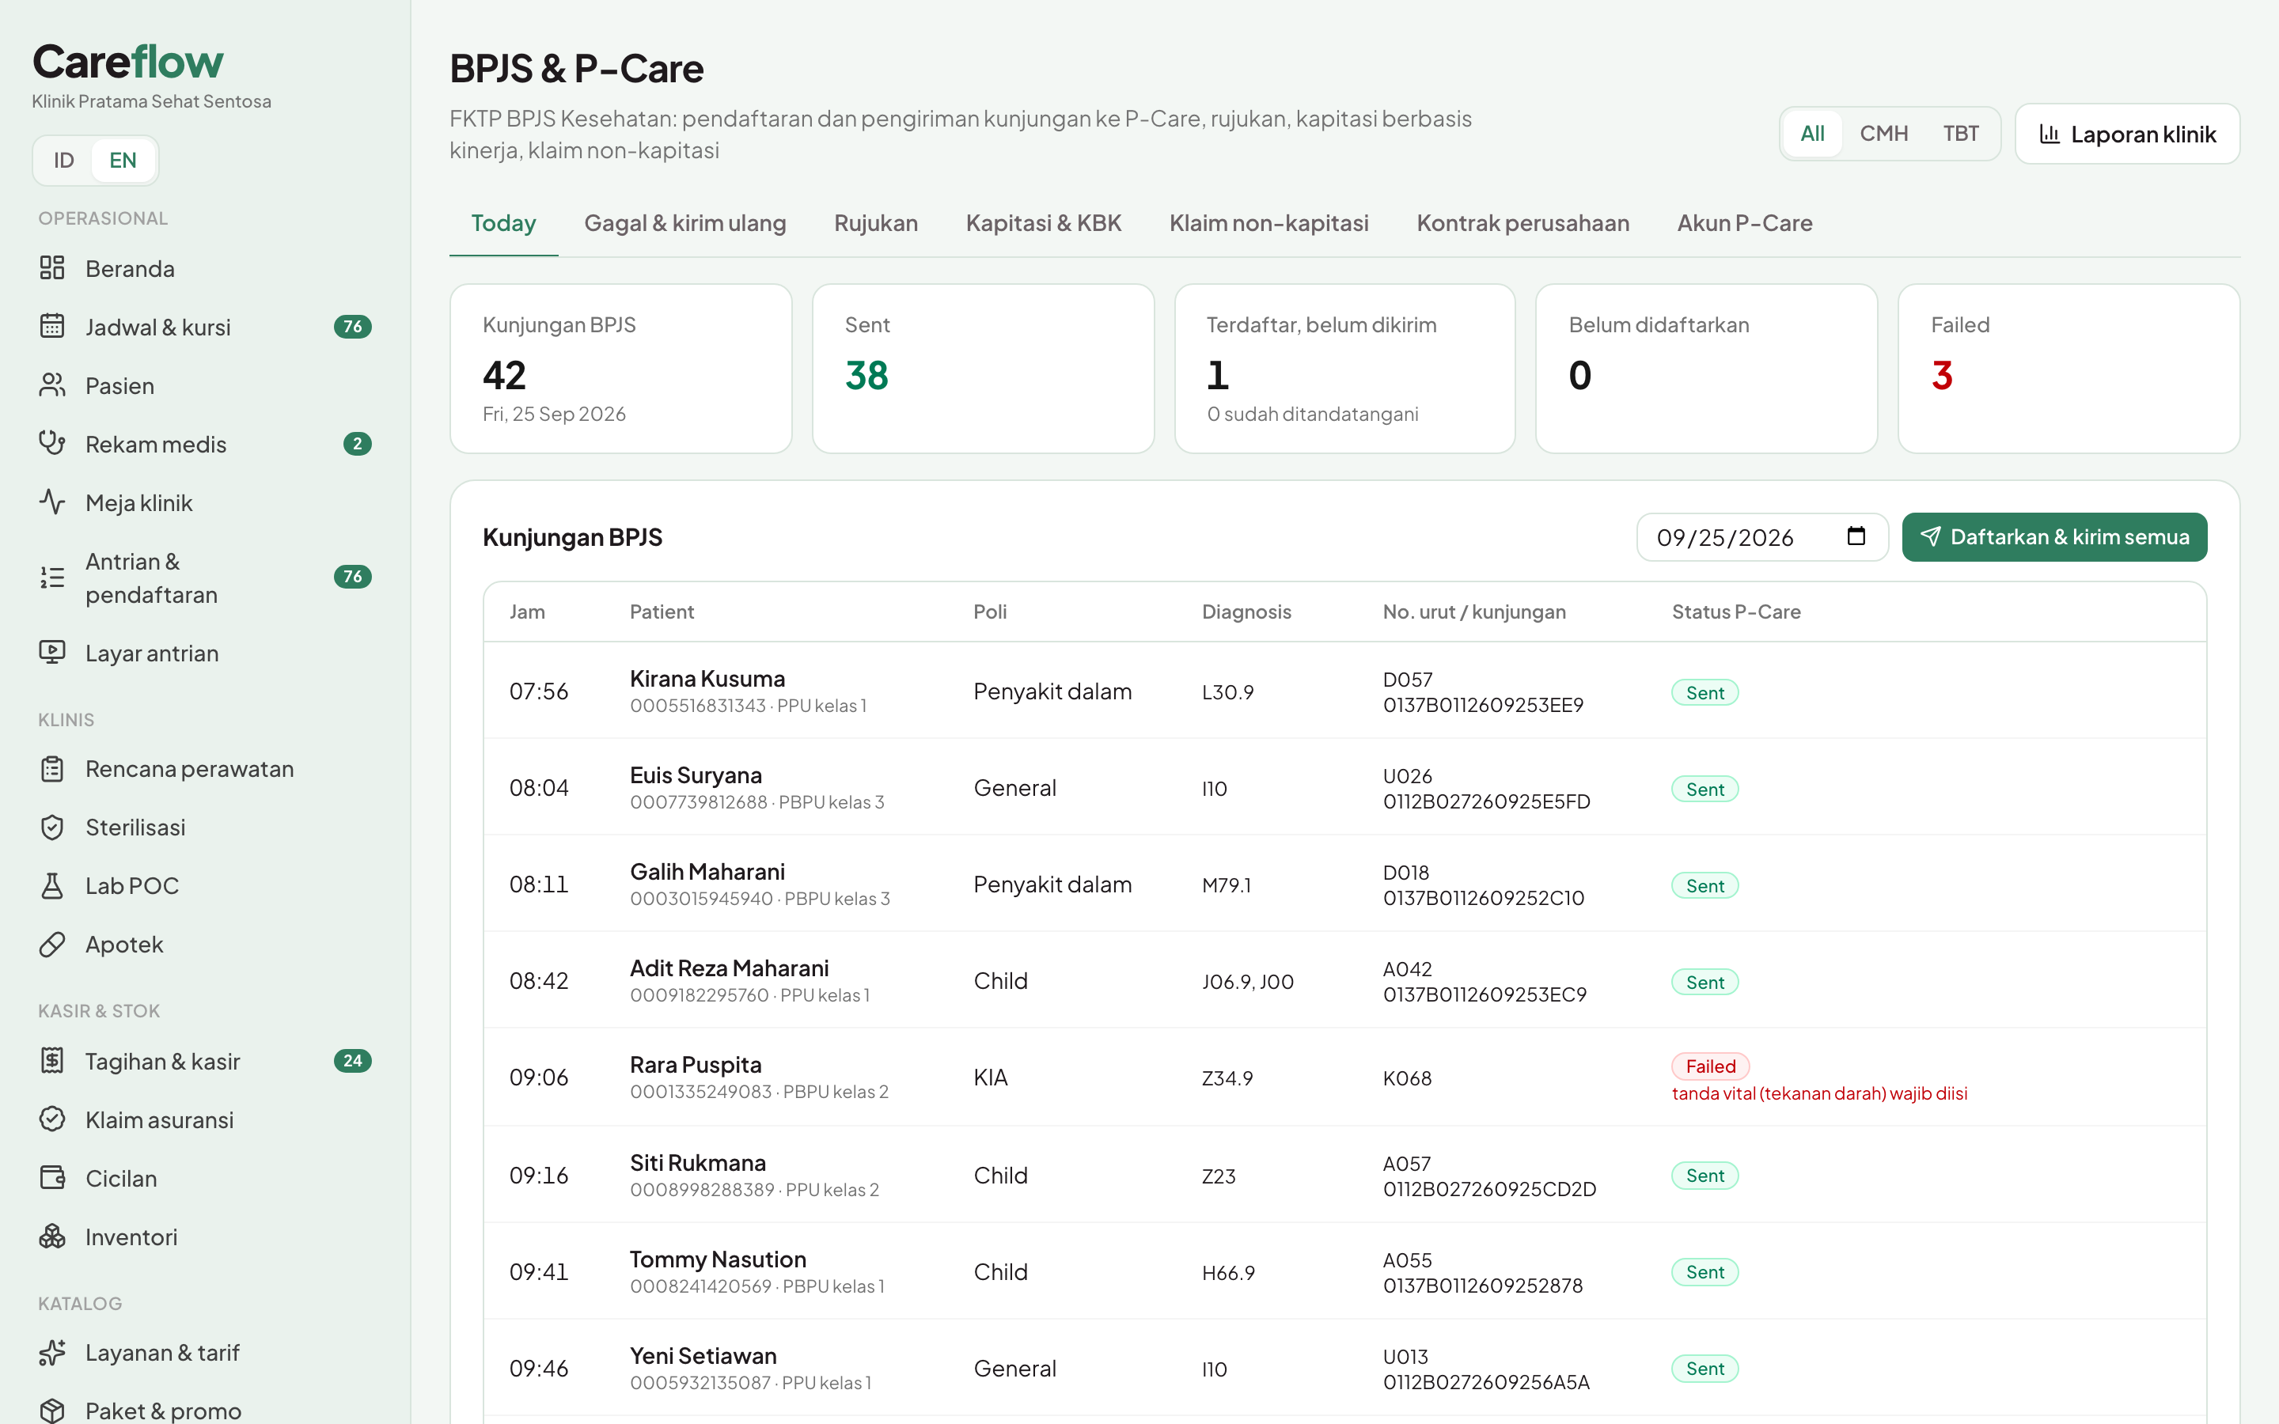Image resolution: width=2279 pixels, height=1424 pixels.
Task: Open Layanan & tarif sparkle icon
Action: [51, 1353]
